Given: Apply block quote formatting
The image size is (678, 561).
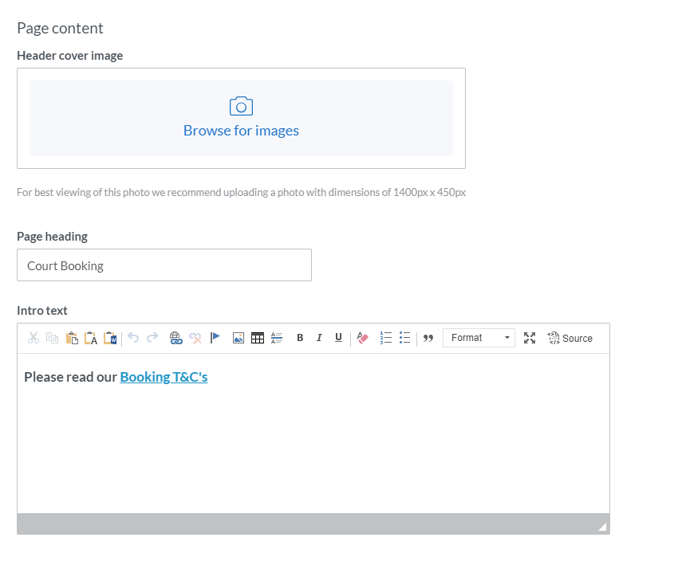Looking at the screenshot, I should click(x=428, y=338).
